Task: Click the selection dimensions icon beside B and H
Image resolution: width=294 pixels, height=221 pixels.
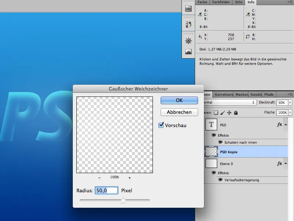Action: tap(248, 36)
